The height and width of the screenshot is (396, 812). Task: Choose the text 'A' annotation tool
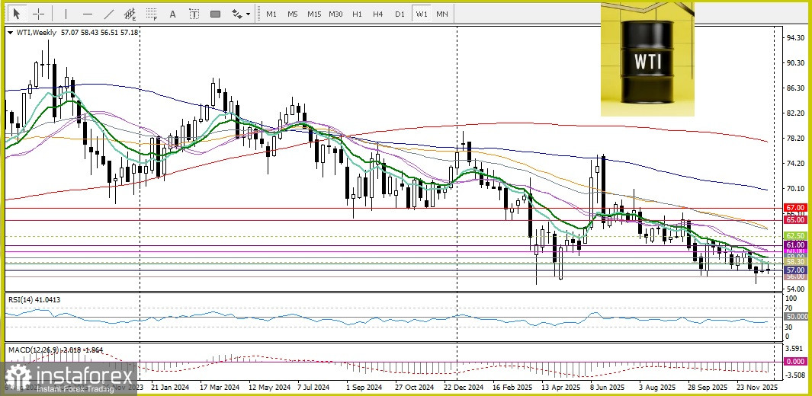coord(172,14)
